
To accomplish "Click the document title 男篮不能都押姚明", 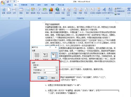I will 52,24.
